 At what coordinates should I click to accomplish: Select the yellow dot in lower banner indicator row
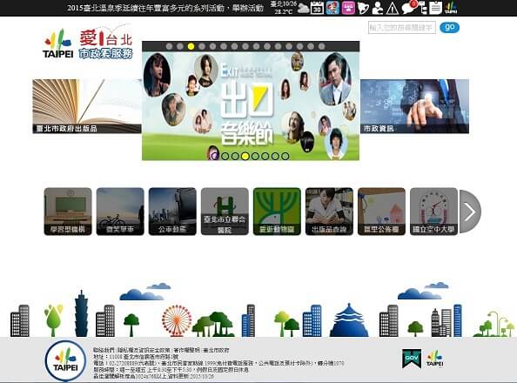tap(245, 156)
